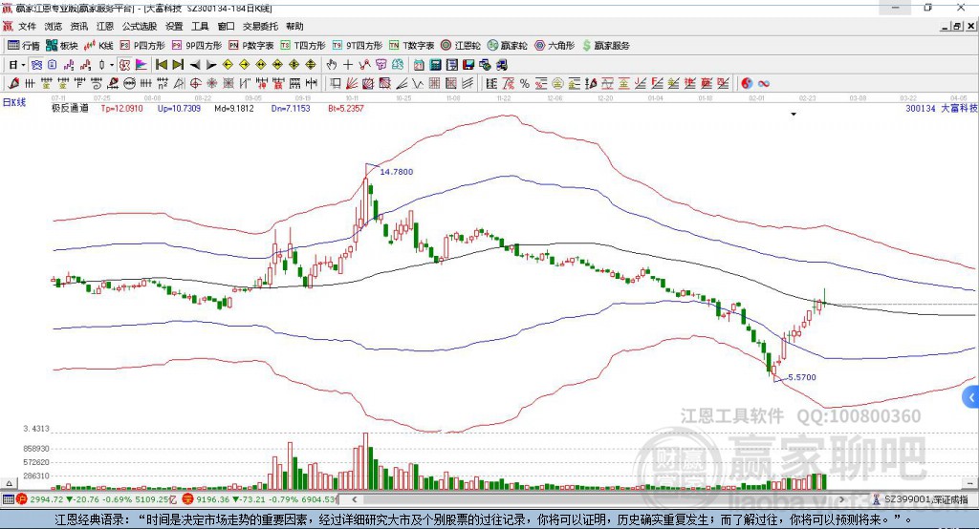Open the 江恩 menu
The width and height of the screenshot is (979, 529).
coord(105,26)
